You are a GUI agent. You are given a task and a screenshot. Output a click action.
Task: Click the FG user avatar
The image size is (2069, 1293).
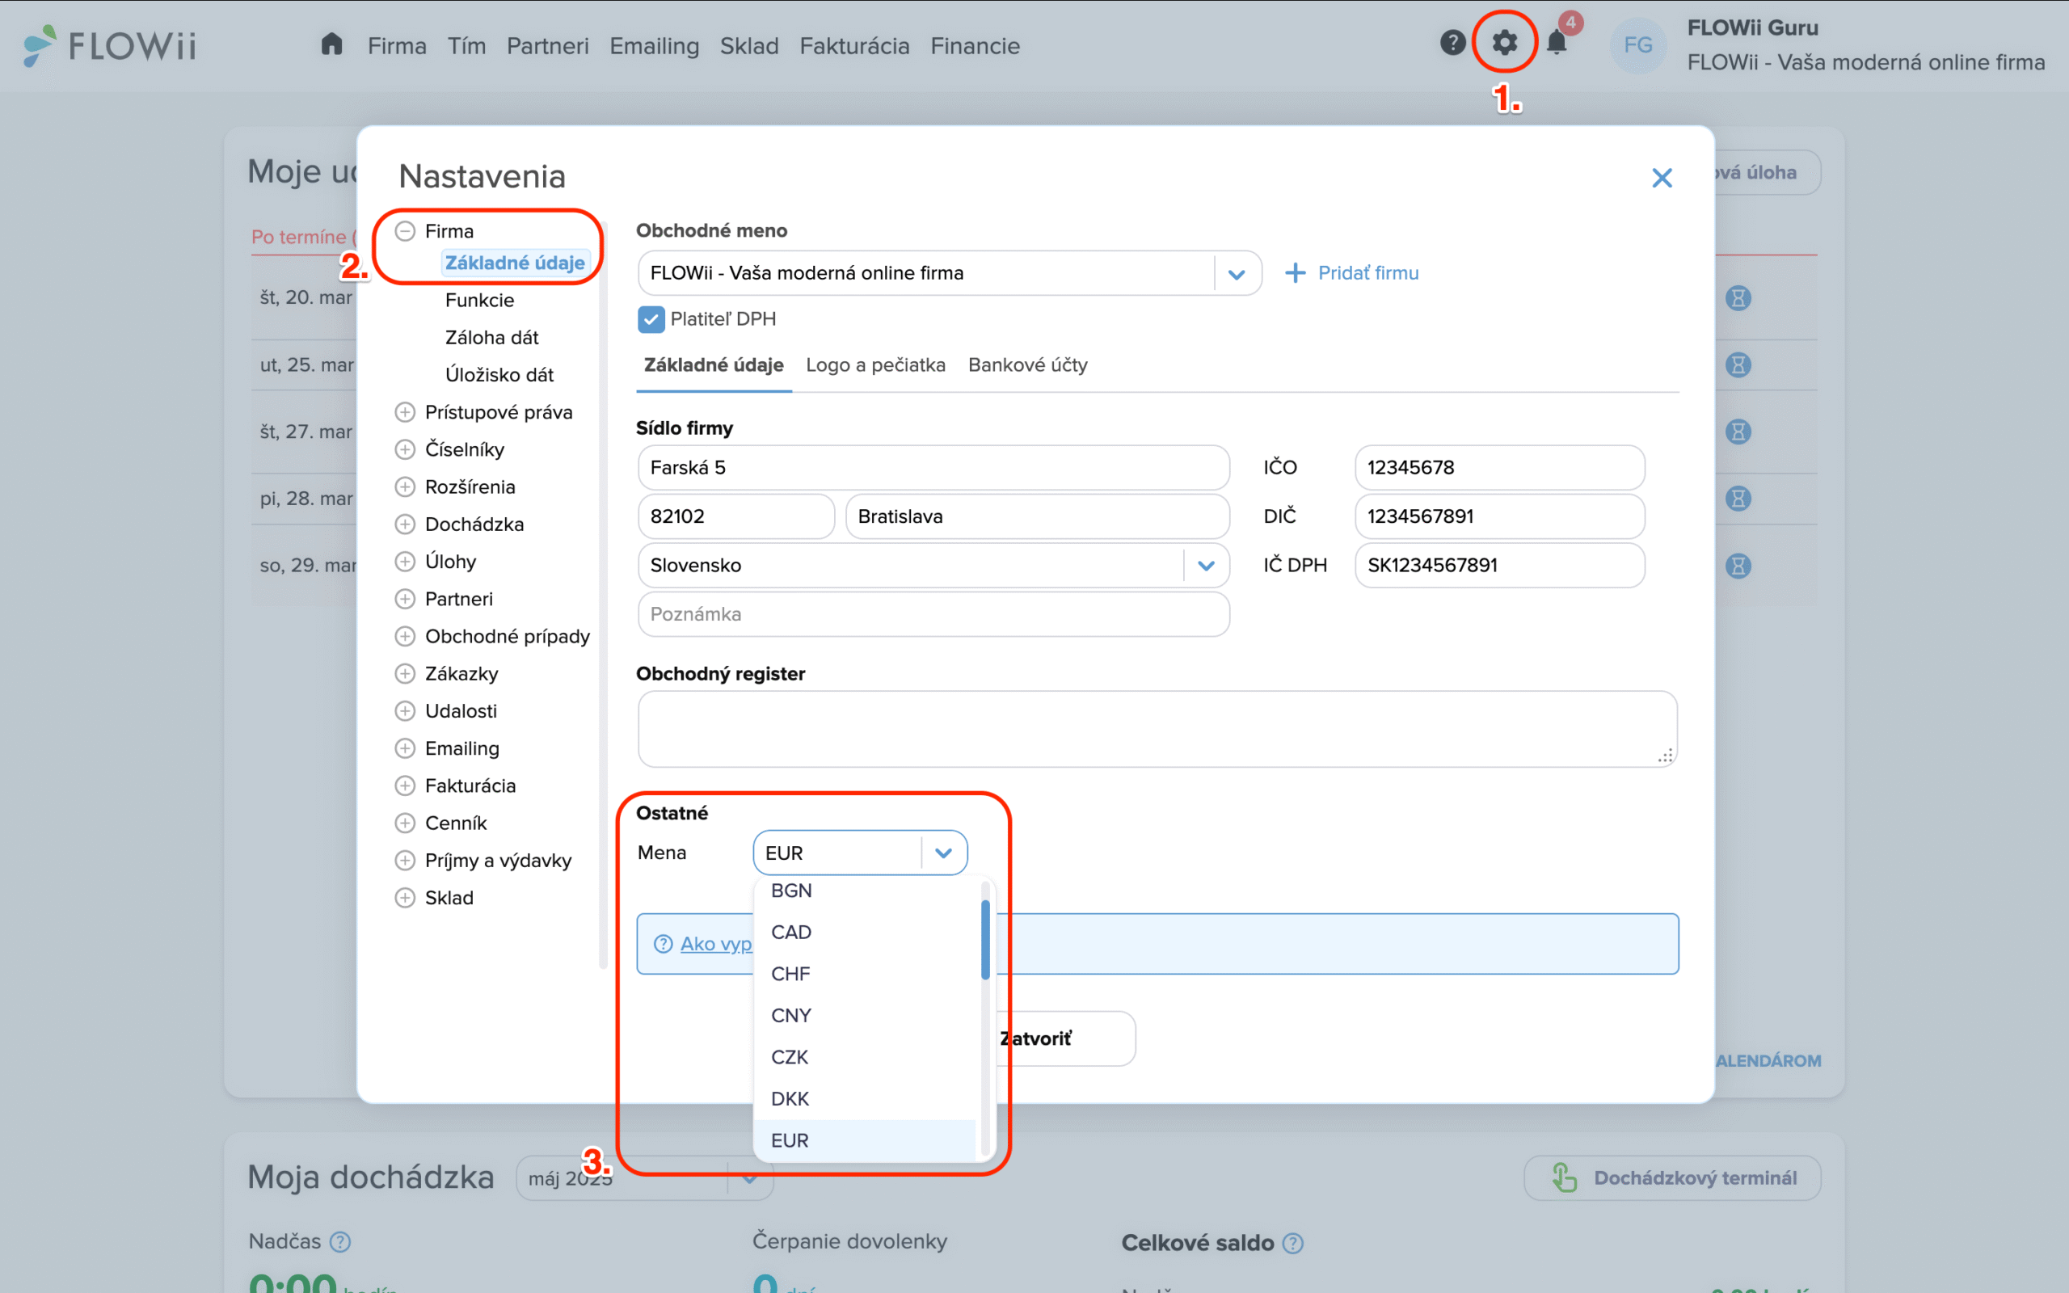click(x=1638, y=44)
